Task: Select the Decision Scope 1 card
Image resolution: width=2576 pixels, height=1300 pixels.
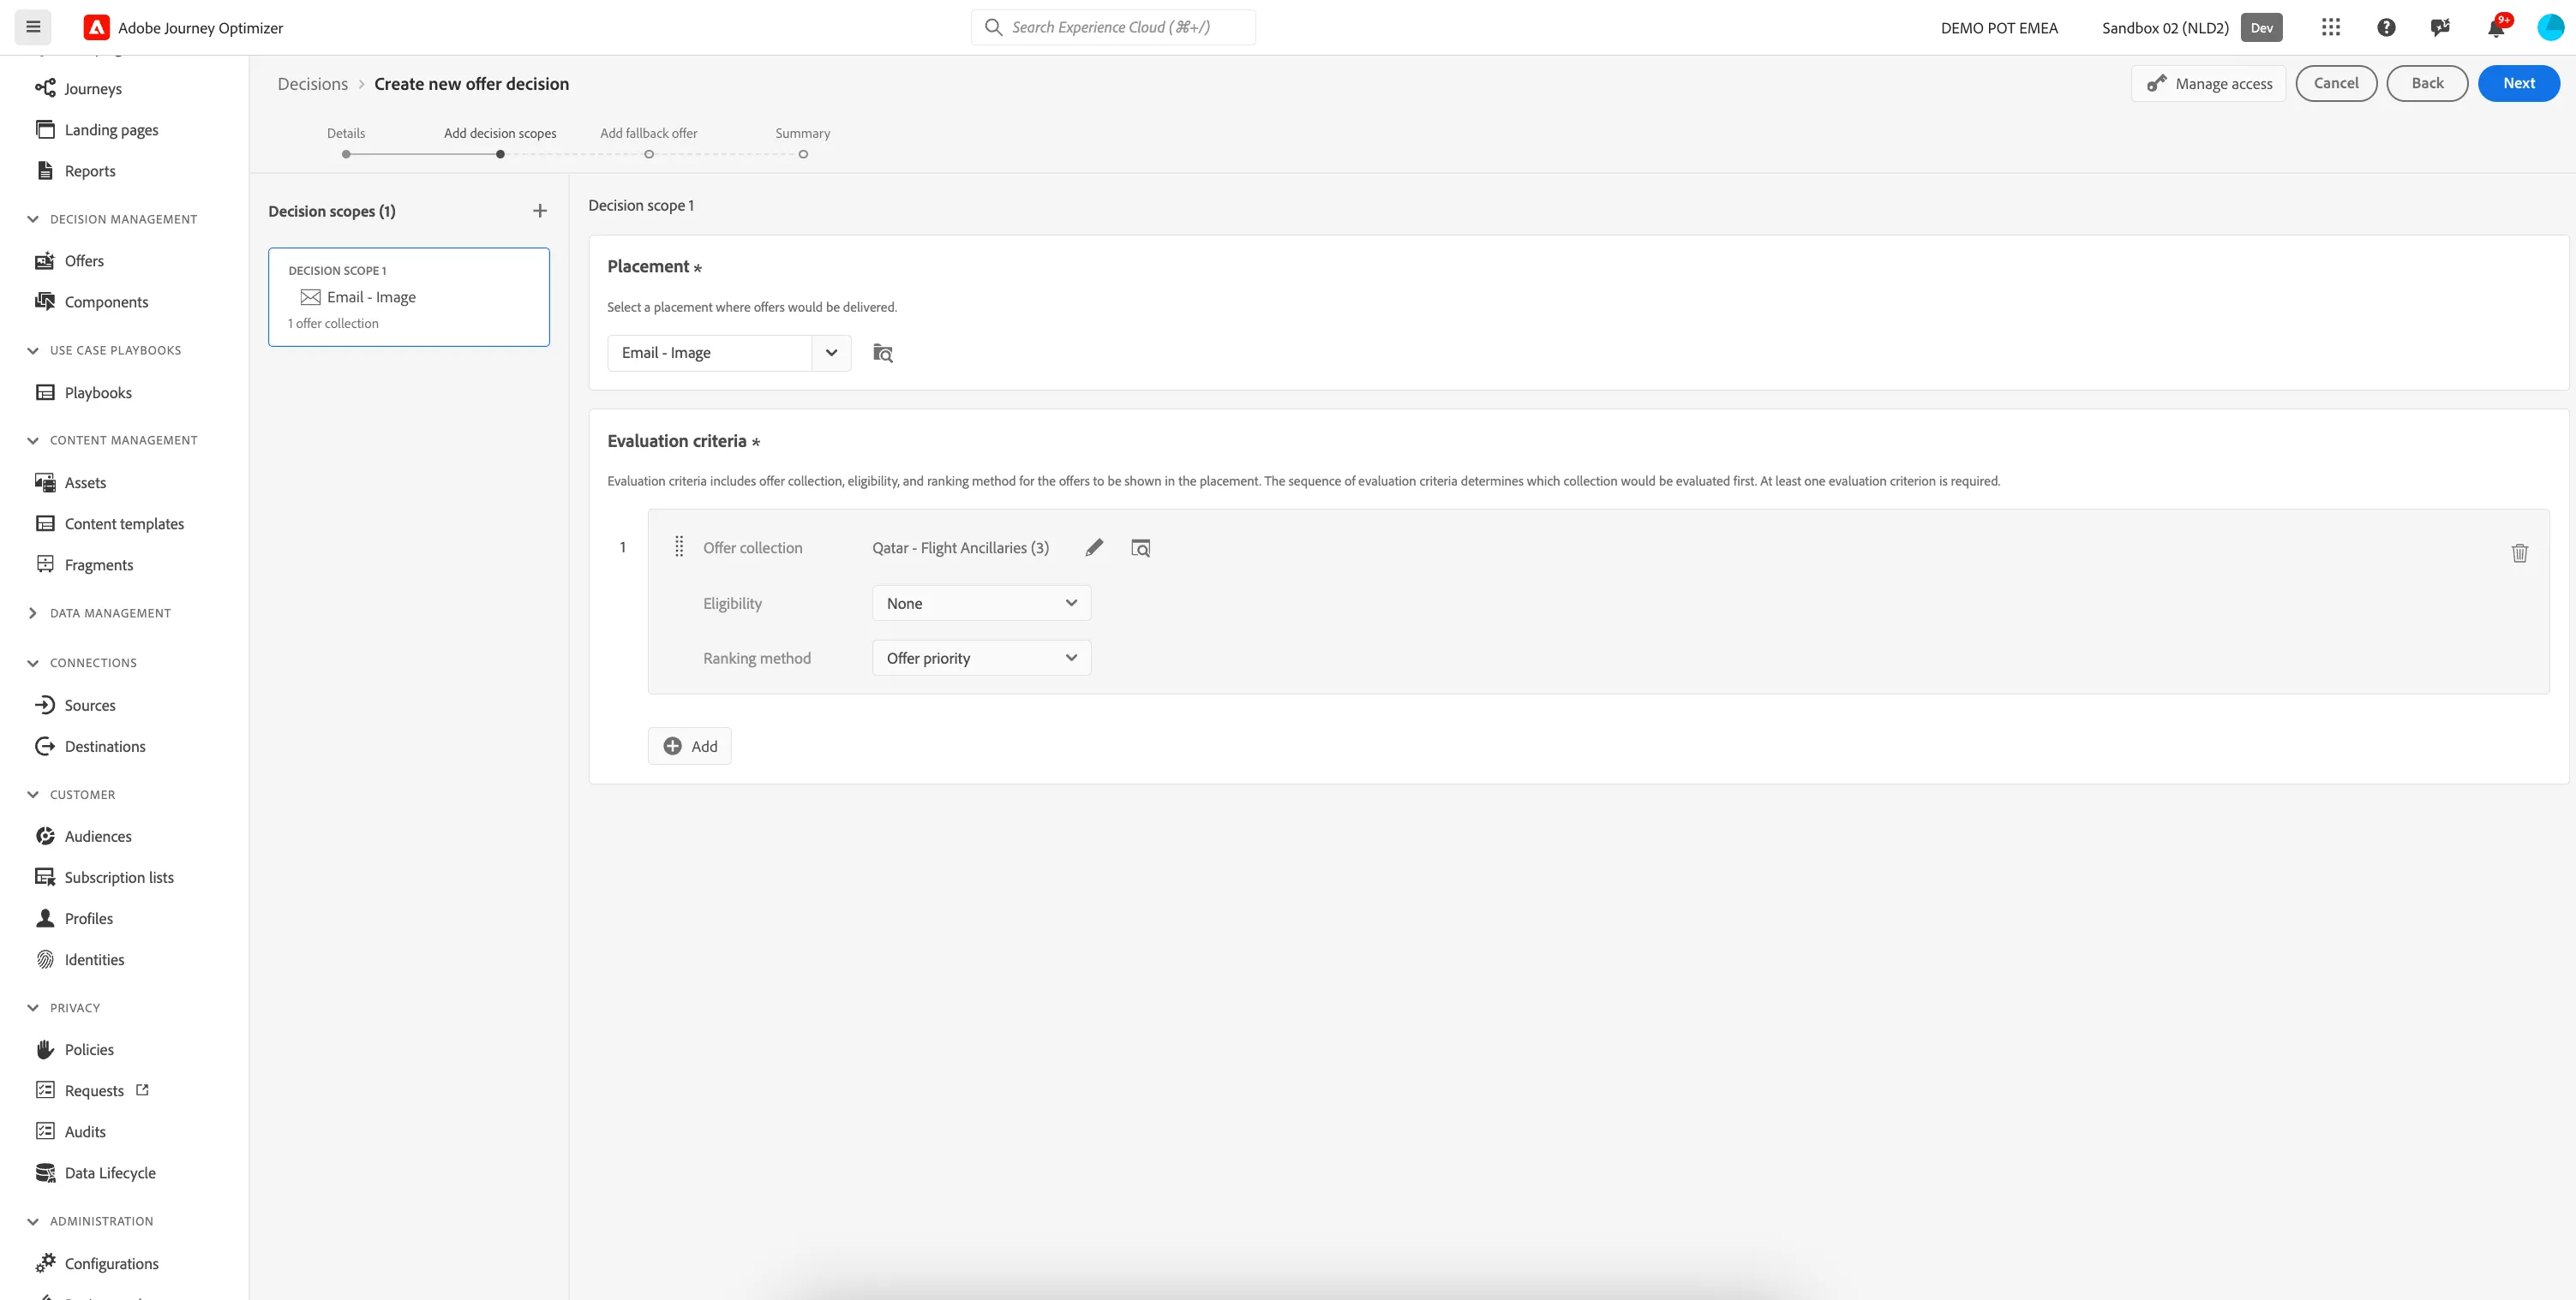Action: point(409,297)
